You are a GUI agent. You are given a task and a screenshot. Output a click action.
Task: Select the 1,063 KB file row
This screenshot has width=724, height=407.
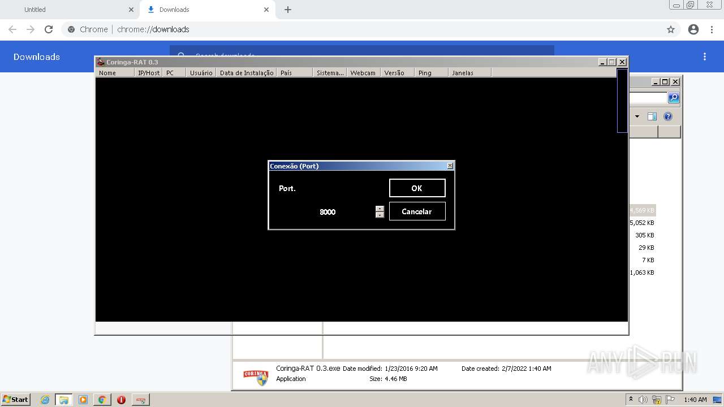pyautogui.click(x=642, y=272)
